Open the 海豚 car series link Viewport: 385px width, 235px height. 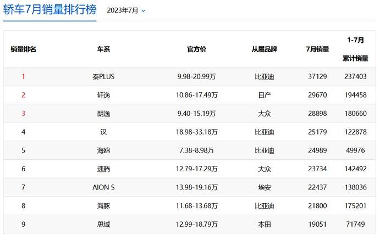(103, 206)
